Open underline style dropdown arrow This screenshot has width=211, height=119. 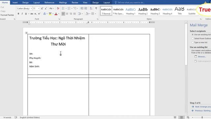(29, 14)
